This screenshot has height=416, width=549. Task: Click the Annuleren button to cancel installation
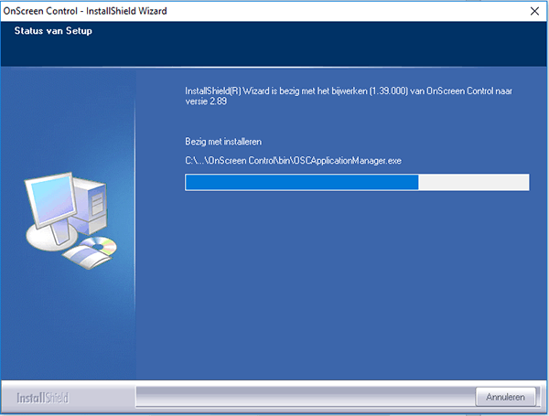[505, 397]
